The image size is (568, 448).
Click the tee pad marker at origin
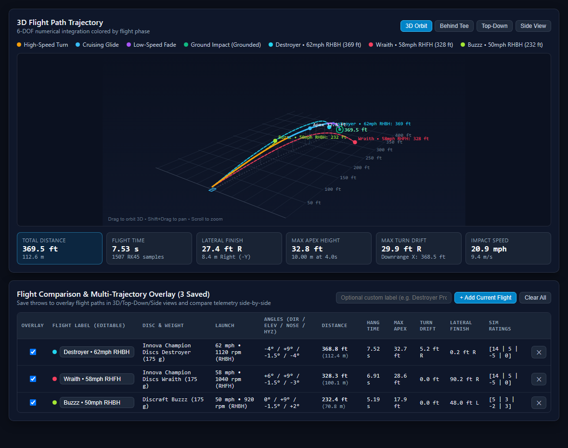(212, 190)
